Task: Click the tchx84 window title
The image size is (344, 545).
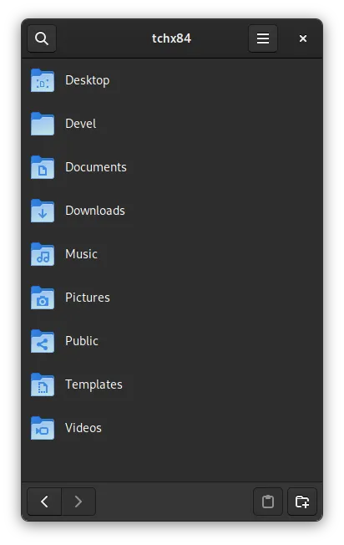Action: [171, 38]
